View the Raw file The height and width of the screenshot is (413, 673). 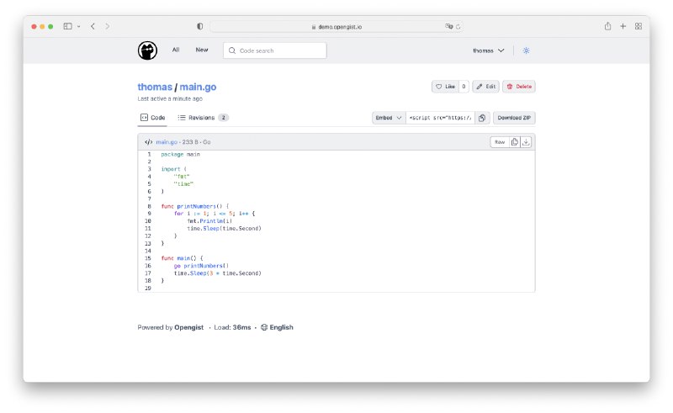pos(499,142)
